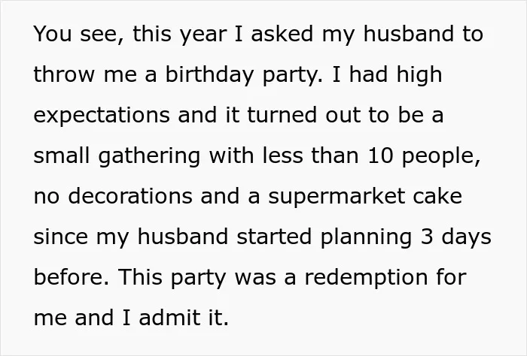Click the word "throw"
Image resolution: width=527 pixels, height=356 pixels.
[x=64, y=74]
